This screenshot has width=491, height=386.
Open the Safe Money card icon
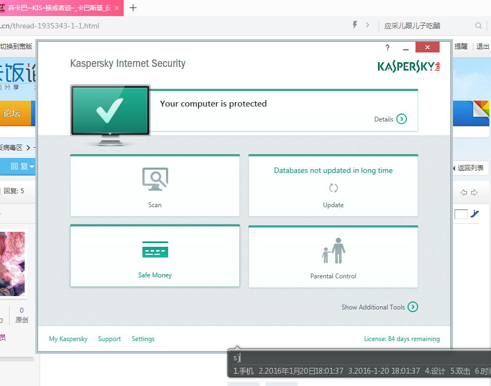pyautogui.click(x=155, y=249)
